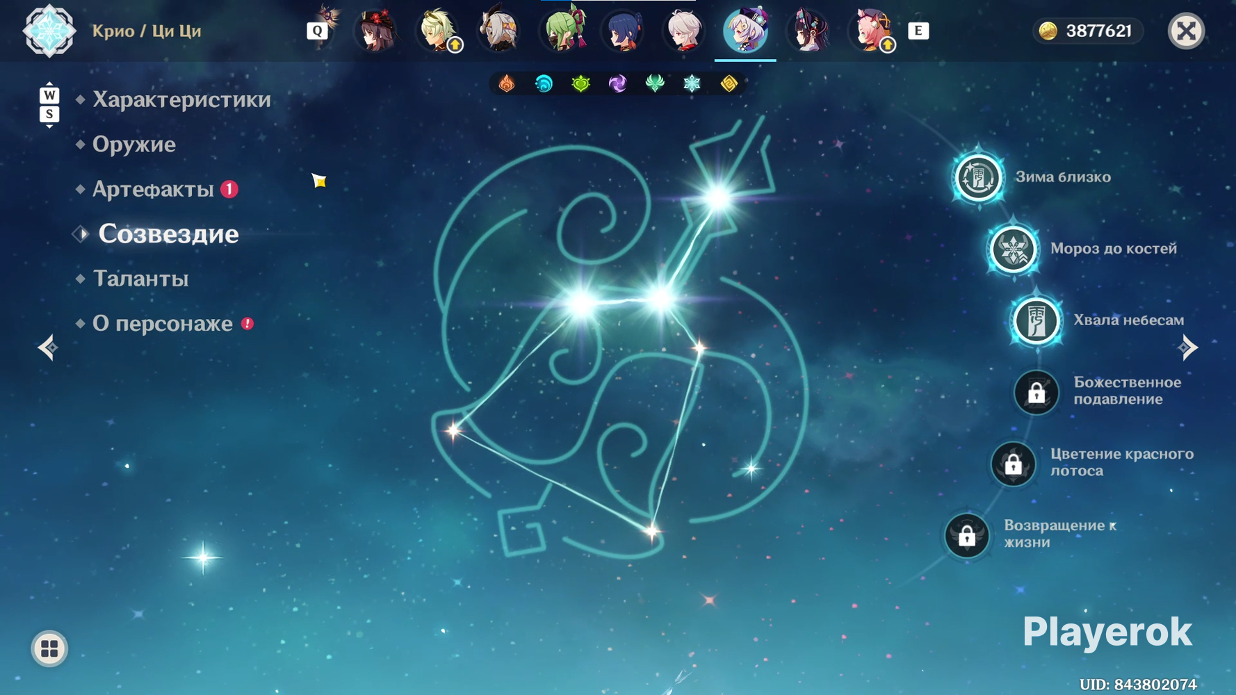1236x695 pixels.
Task: Filter characters by Cryo snowflake element
Action: pyautogui.click(x=692, y=84)
